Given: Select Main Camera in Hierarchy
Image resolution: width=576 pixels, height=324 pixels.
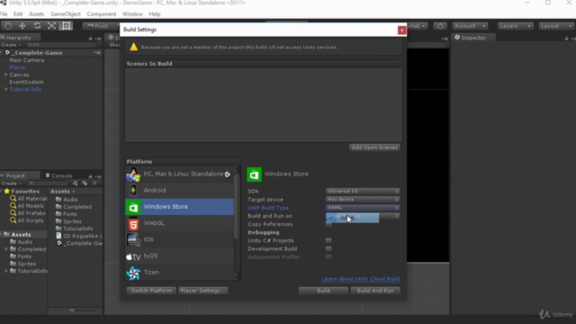Looking at the screenshot, I should (27, 60).
